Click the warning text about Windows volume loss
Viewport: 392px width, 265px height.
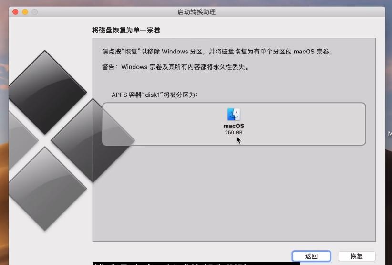[x=175, y=67]
